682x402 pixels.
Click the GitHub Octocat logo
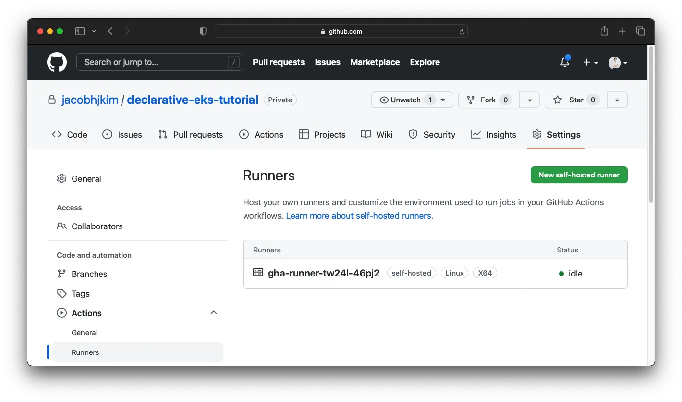(57, 62)
